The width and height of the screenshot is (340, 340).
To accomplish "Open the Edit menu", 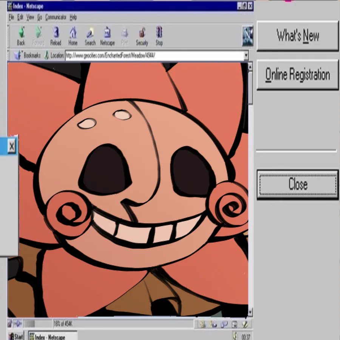I will click(20, 17).
